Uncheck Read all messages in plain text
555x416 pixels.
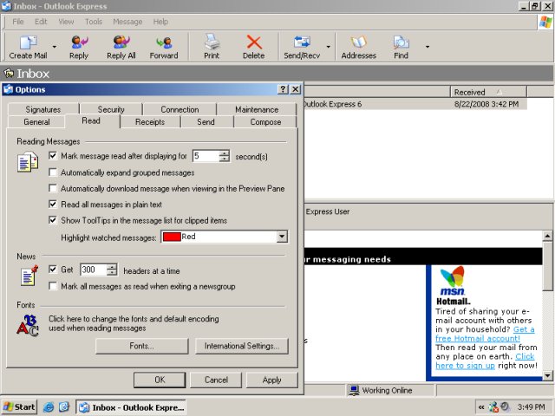coord(53,205)
